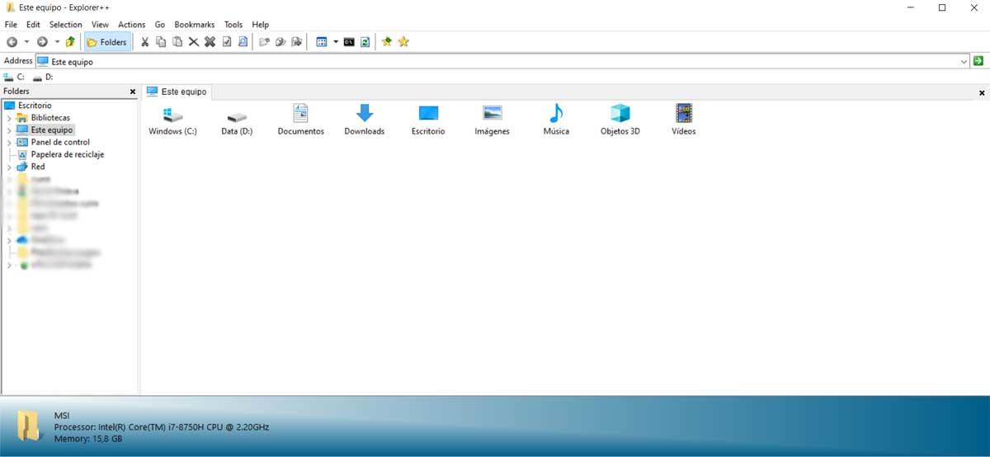Viewport: 990px width, 457px height.
Task: Toggle the Folders pane button
Action: [x=106, y=41]
